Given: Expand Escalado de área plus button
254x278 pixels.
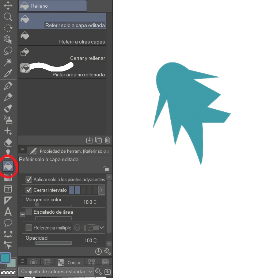Looking at the screenshot, I should (23, 215).
